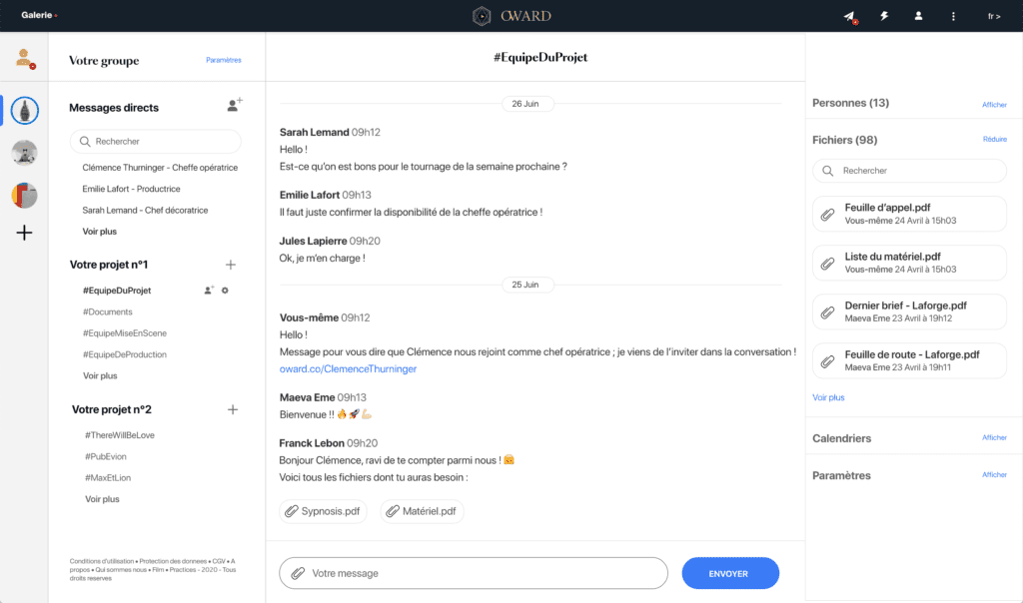
Task: Open the #MaxEtLion channel
Action: [108, 478]
